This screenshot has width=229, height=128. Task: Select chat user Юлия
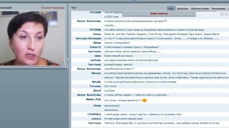(x=97, y=106)
